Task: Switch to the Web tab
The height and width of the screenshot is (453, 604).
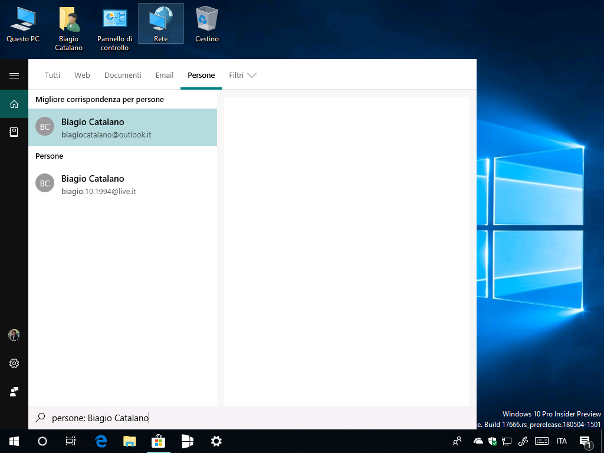Action: coord(82,75)
